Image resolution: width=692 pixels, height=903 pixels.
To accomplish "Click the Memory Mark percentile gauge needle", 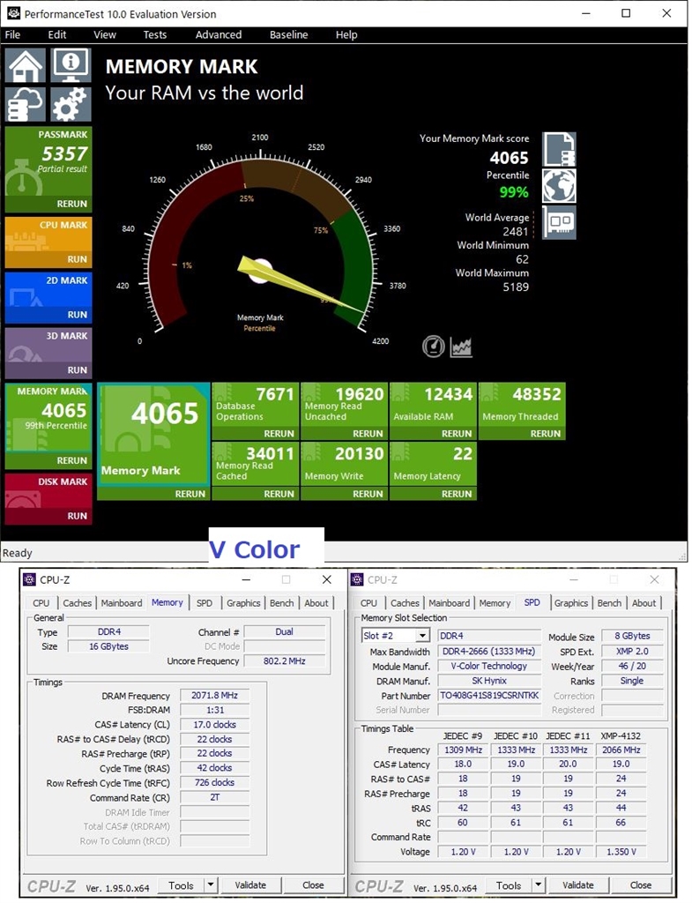I will pos(300,285).
